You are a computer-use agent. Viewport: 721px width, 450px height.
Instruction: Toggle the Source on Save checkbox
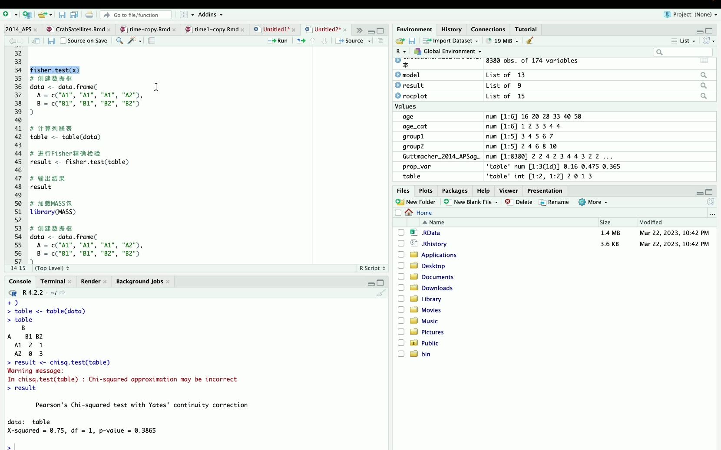pos(63,41)
